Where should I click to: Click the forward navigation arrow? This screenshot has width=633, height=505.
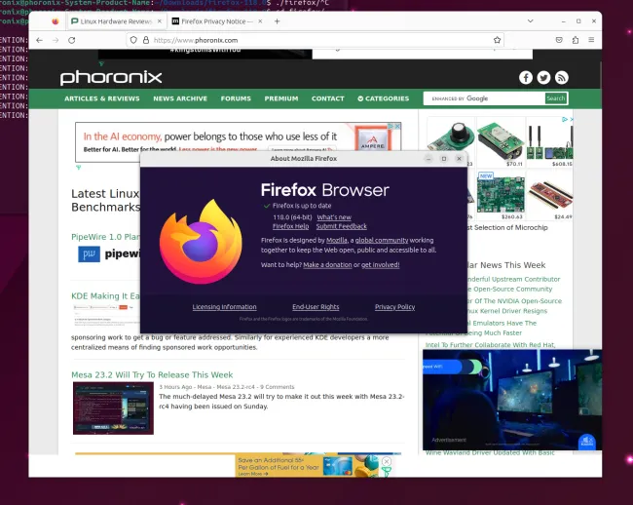(x=56, y=40)
